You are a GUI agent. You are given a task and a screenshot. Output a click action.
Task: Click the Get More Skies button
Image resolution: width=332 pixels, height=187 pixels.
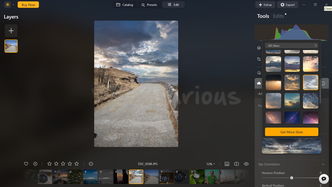click(x=291, y=132)
